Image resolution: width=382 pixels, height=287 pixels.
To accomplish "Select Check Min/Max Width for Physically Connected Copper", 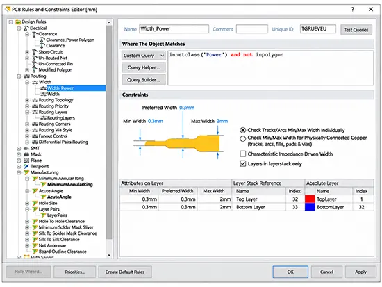I will (x=242, y=139).
